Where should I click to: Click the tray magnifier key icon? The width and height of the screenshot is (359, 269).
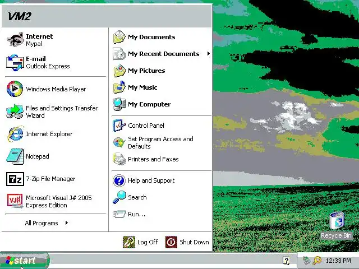tap(317, 261)
